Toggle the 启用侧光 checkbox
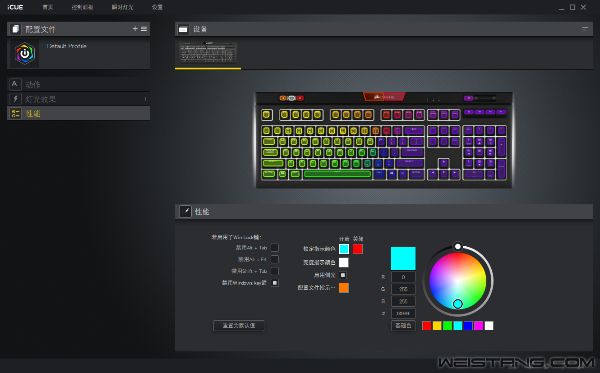 [343, 275]
